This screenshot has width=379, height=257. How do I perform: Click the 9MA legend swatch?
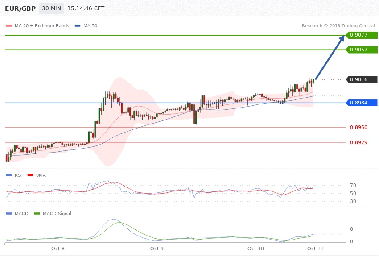pyautogui.click(x=30, y=175)
